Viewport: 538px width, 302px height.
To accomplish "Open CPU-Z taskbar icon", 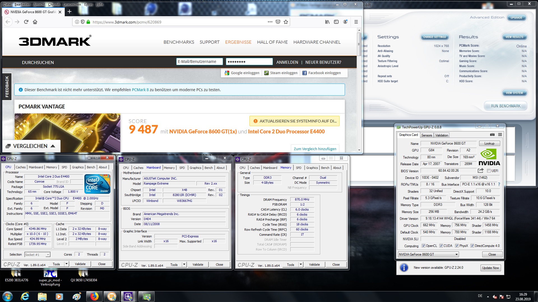I will [128, 296].
